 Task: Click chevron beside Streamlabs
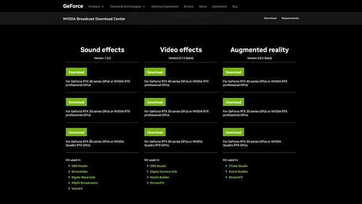[69, 172]
